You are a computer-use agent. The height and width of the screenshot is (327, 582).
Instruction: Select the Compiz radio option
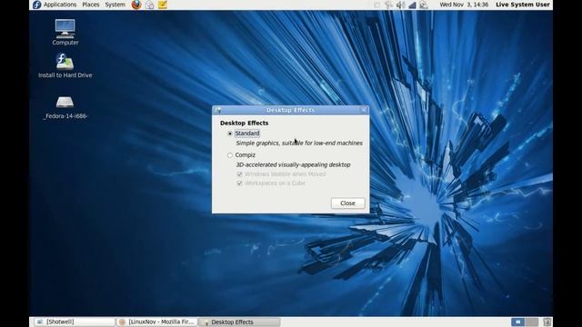click(x=230, y=155)
